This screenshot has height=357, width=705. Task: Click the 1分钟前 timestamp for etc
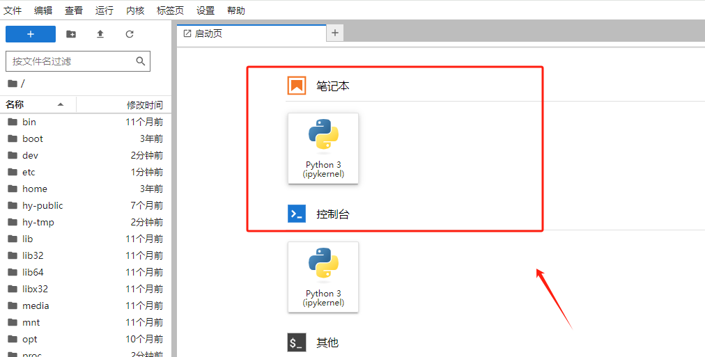[147, 171]
